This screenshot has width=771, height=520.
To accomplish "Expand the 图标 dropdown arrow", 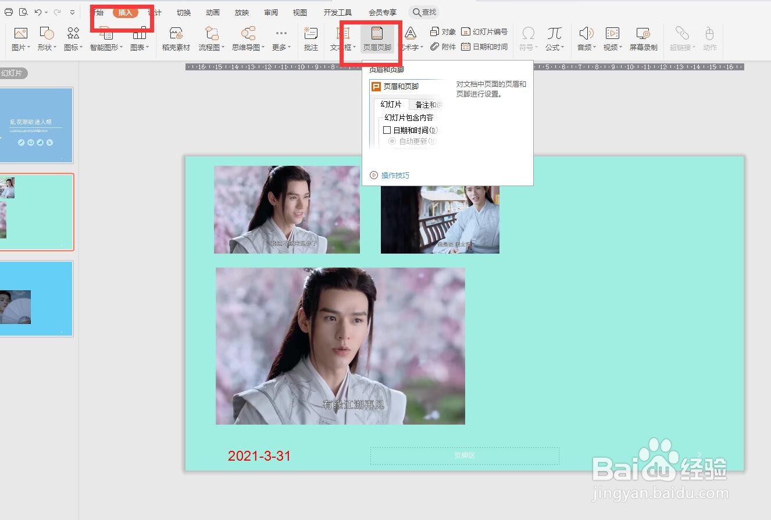I will pyautogui.click(x=81, y=48).
